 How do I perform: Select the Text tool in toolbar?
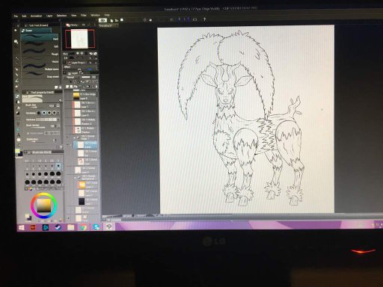coord(19,135)
